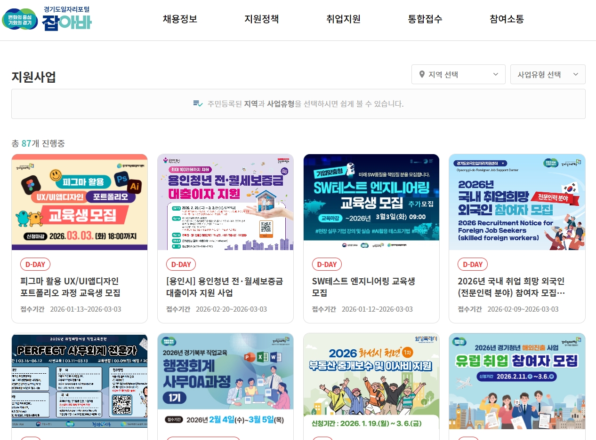The width and height of the screenshot is (596, 440).
Task: Open the 행정회계 사무OA과정 banner thumbnail
Action: 226,381
